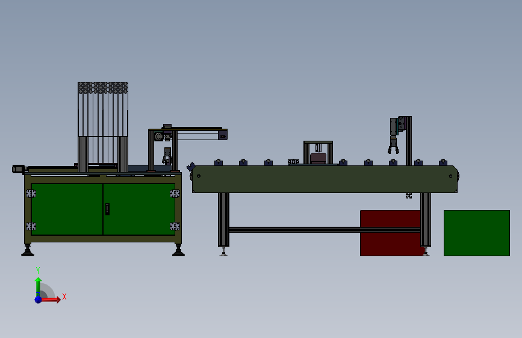Image resolution: width=522 pixels, height=338 pixels.
Task: Select the black cabinet door handle
Action: [x=107, y=209]
